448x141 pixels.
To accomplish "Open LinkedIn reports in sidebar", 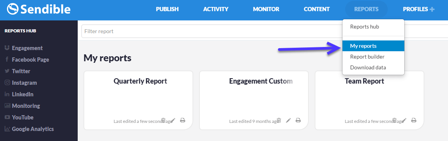I will [22, 94].
